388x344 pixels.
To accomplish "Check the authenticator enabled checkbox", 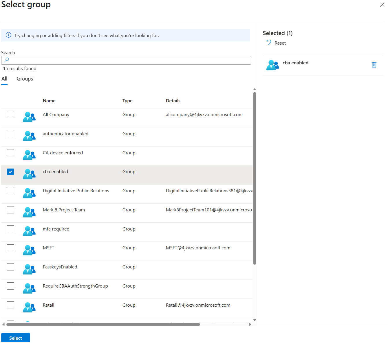I will (x=10, y=133).
